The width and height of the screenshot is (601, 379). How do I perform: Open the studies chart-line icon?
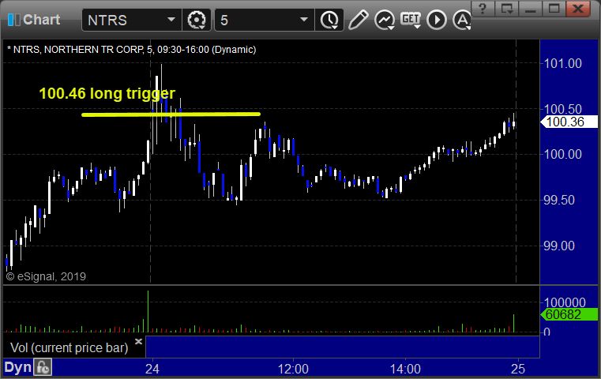(x=385, y=20)
